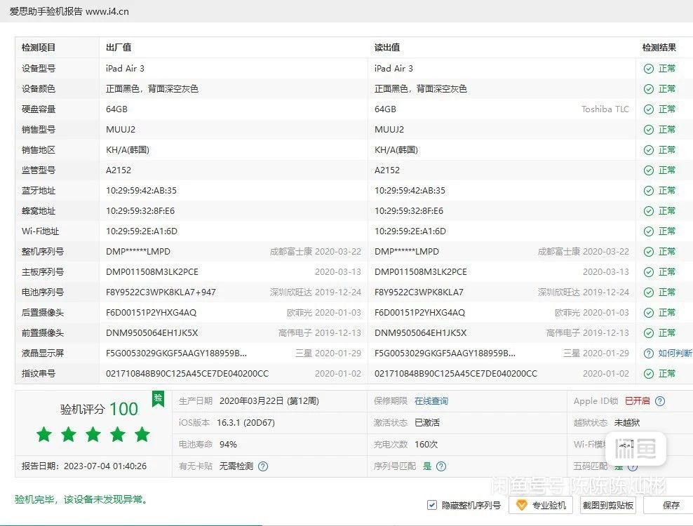Click the 截图到剪贴板 button

pyautogui.click(x=607, y=505)
